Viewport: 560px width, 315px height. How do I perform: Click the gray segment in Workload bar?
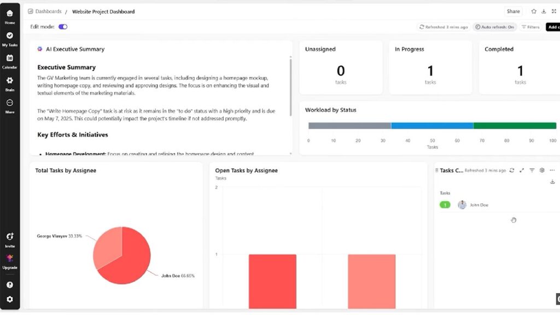(x=349, y=126)
